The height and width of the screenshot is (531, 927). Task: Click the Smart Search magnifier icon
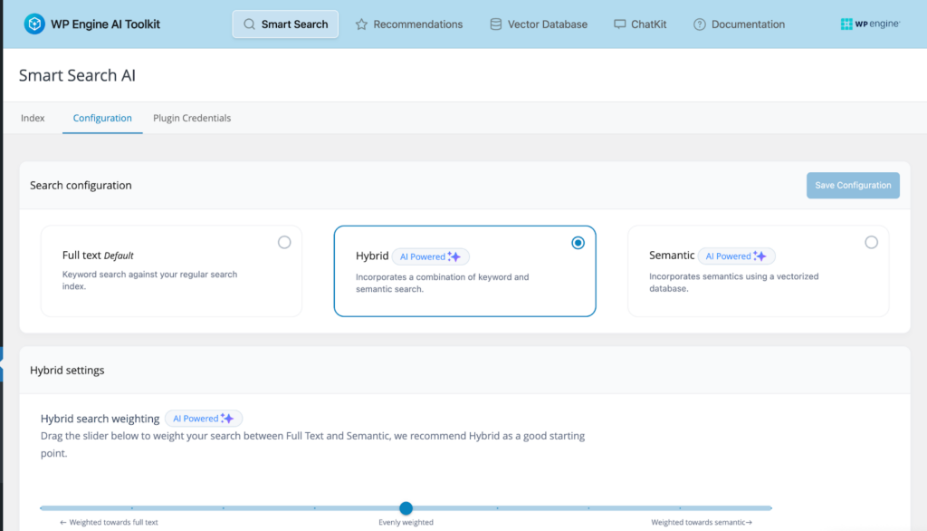click(x=249, y=24)
